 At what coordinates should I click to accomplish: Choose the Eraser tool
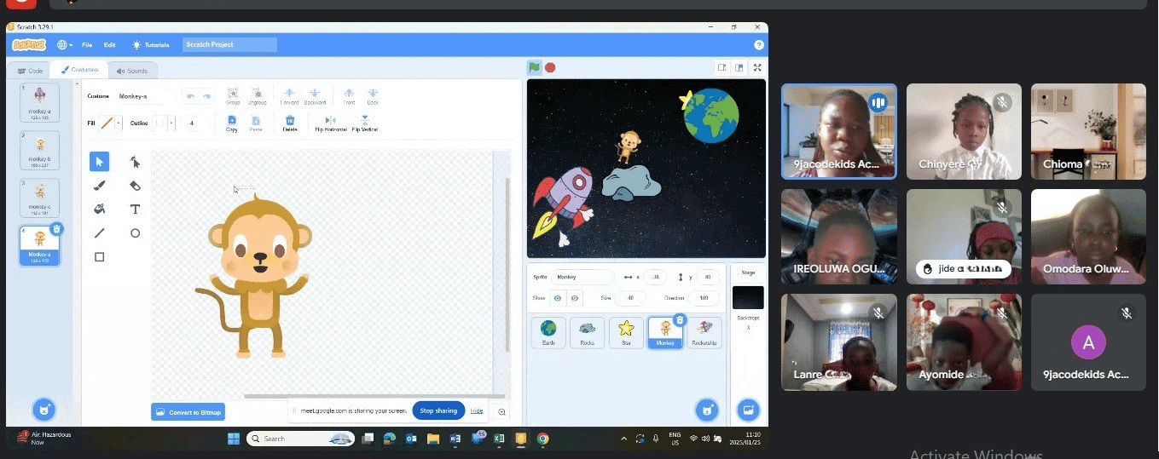135,186
